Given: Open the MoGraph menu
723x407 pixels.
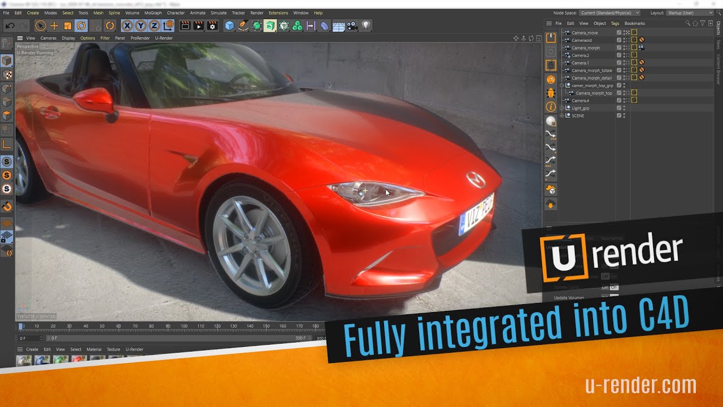Looking at the screenshot, I should [x=153, y=12].
